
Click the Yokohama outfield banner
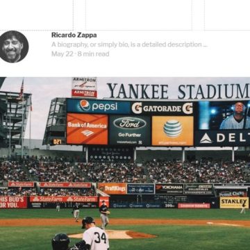169,189
